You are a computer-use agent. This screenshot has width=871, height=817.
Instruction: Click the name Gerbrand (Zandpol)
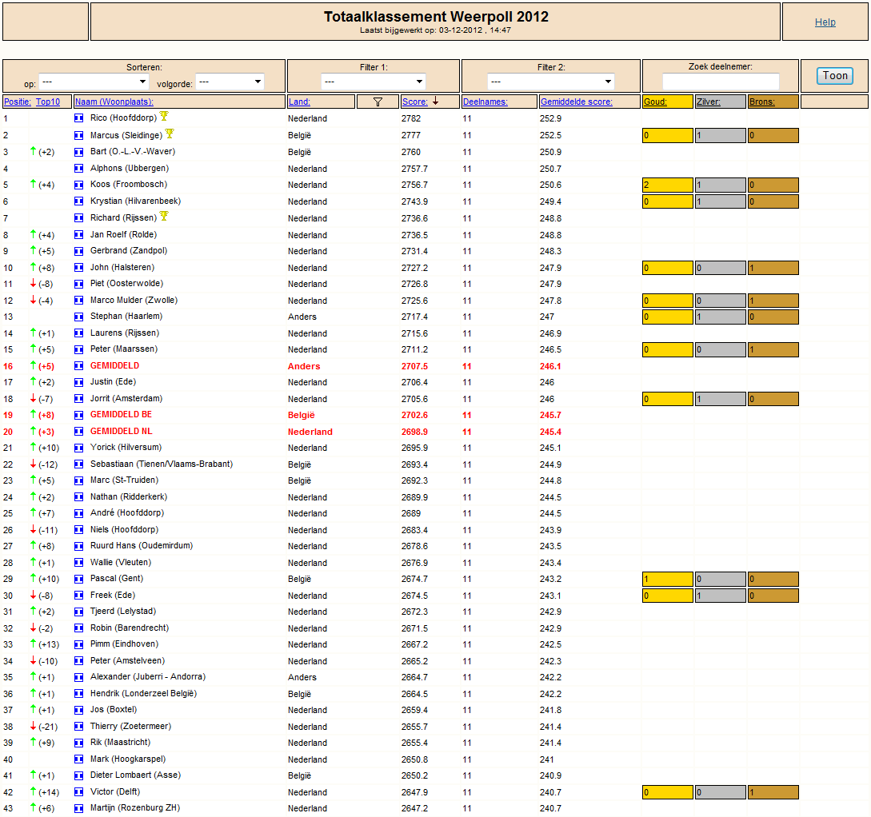129,250
